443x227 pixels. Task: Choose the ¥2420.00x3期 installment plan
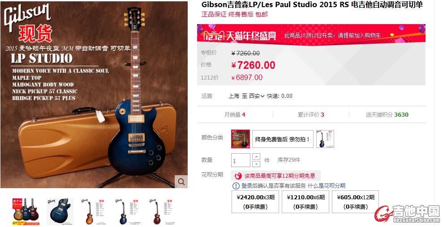pos(255,202)
